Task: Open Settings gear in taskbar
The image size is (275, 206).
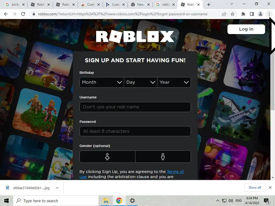Action: click(x=132, y=201)
